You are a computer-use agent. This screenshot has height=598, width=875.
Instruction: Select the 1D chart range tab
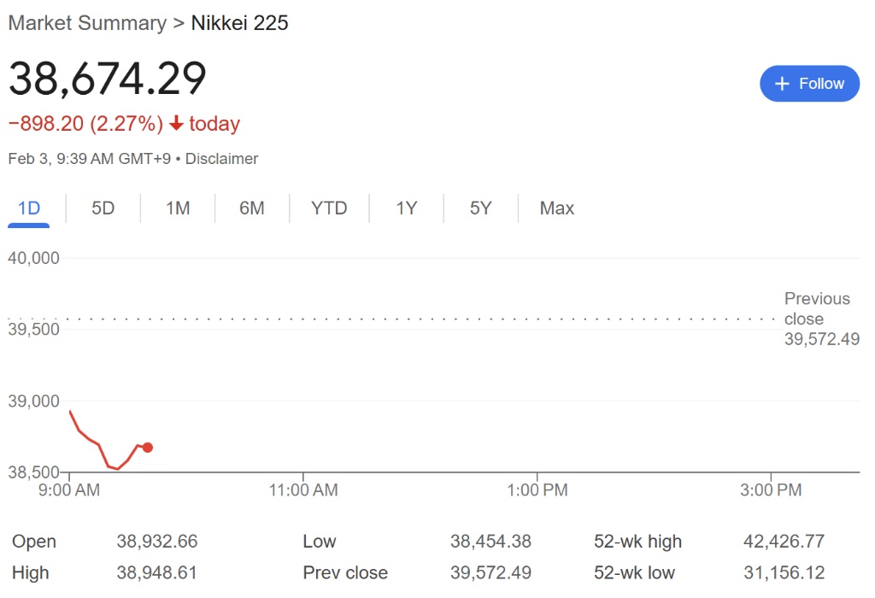point(28,208)
